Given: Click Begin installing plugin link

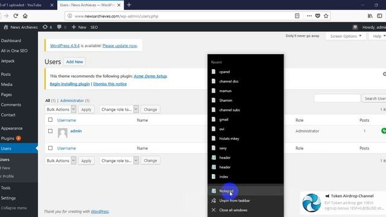Looking at the screenshot, I should tap(70, 84).
